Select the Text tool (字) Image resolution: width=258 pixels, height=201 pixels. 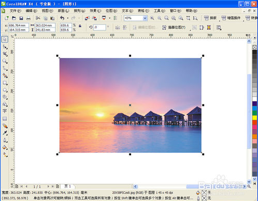5,111
